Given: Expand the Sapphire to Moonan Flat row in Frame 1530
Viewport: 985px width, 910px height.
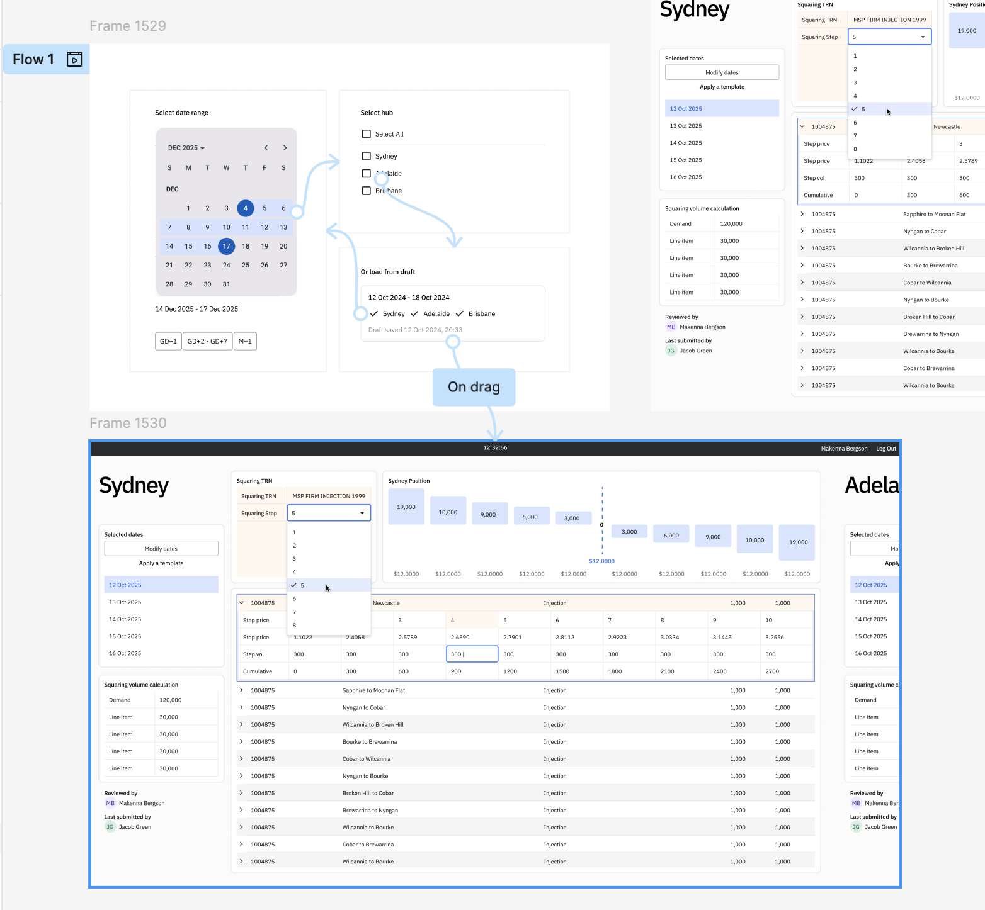Looking at the screenshot, I should [241, 690].
